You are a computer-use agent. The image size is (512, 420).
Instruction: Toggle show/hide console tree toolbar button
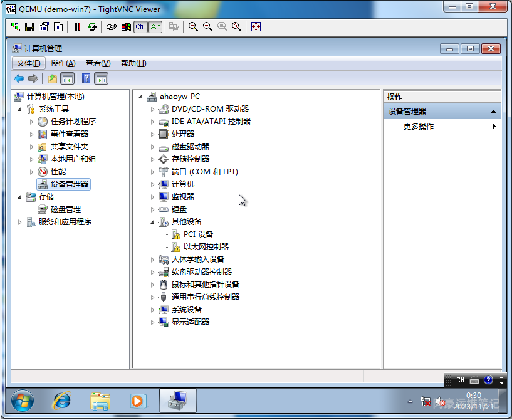[x=67, y=78]
